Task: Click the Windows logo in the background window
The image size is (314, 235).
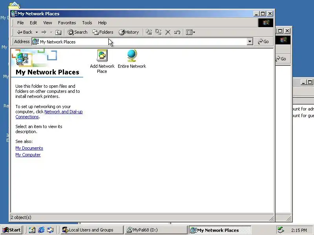Action: coord(283,40)
